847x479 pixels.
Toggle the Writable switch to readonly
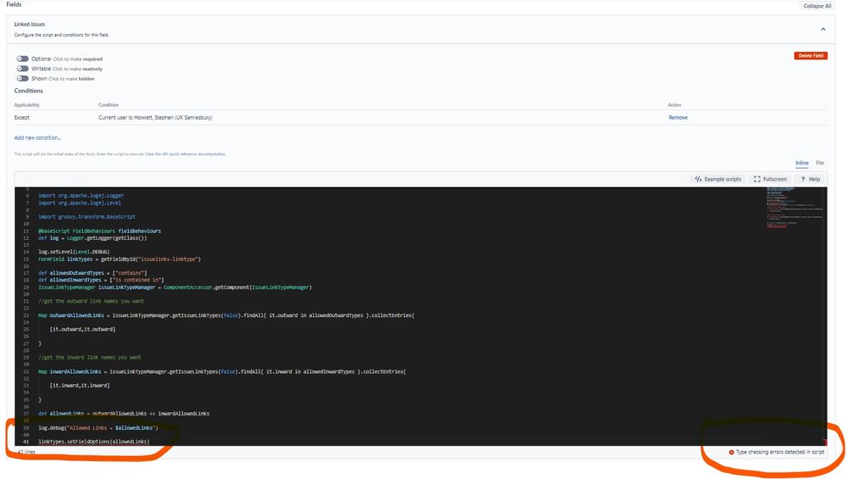point(22,69)
